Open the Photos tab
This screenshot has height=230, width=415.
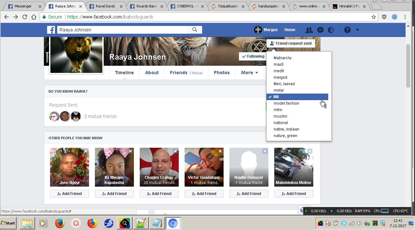pyautogui.click(x=222, y=73)
